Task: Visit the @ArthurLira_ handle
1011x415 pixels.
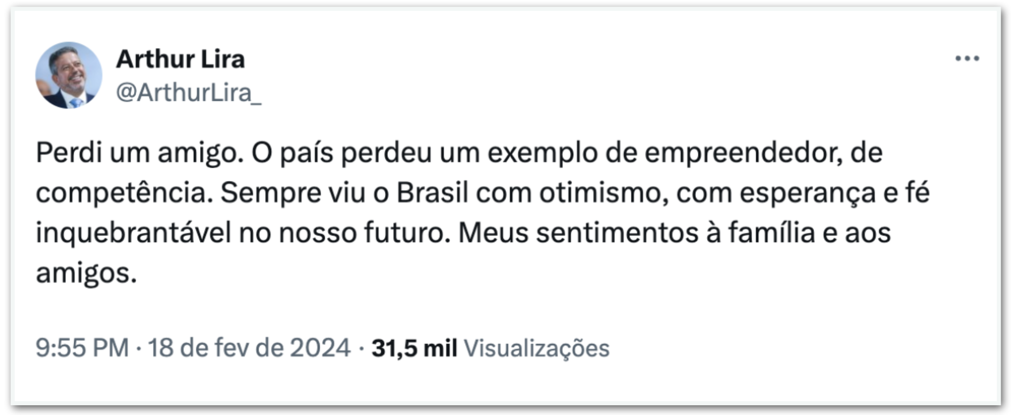Action: click(189, 93)
